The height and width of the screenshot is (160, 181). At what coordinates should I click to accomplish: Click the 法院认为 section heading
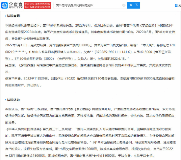13,100
